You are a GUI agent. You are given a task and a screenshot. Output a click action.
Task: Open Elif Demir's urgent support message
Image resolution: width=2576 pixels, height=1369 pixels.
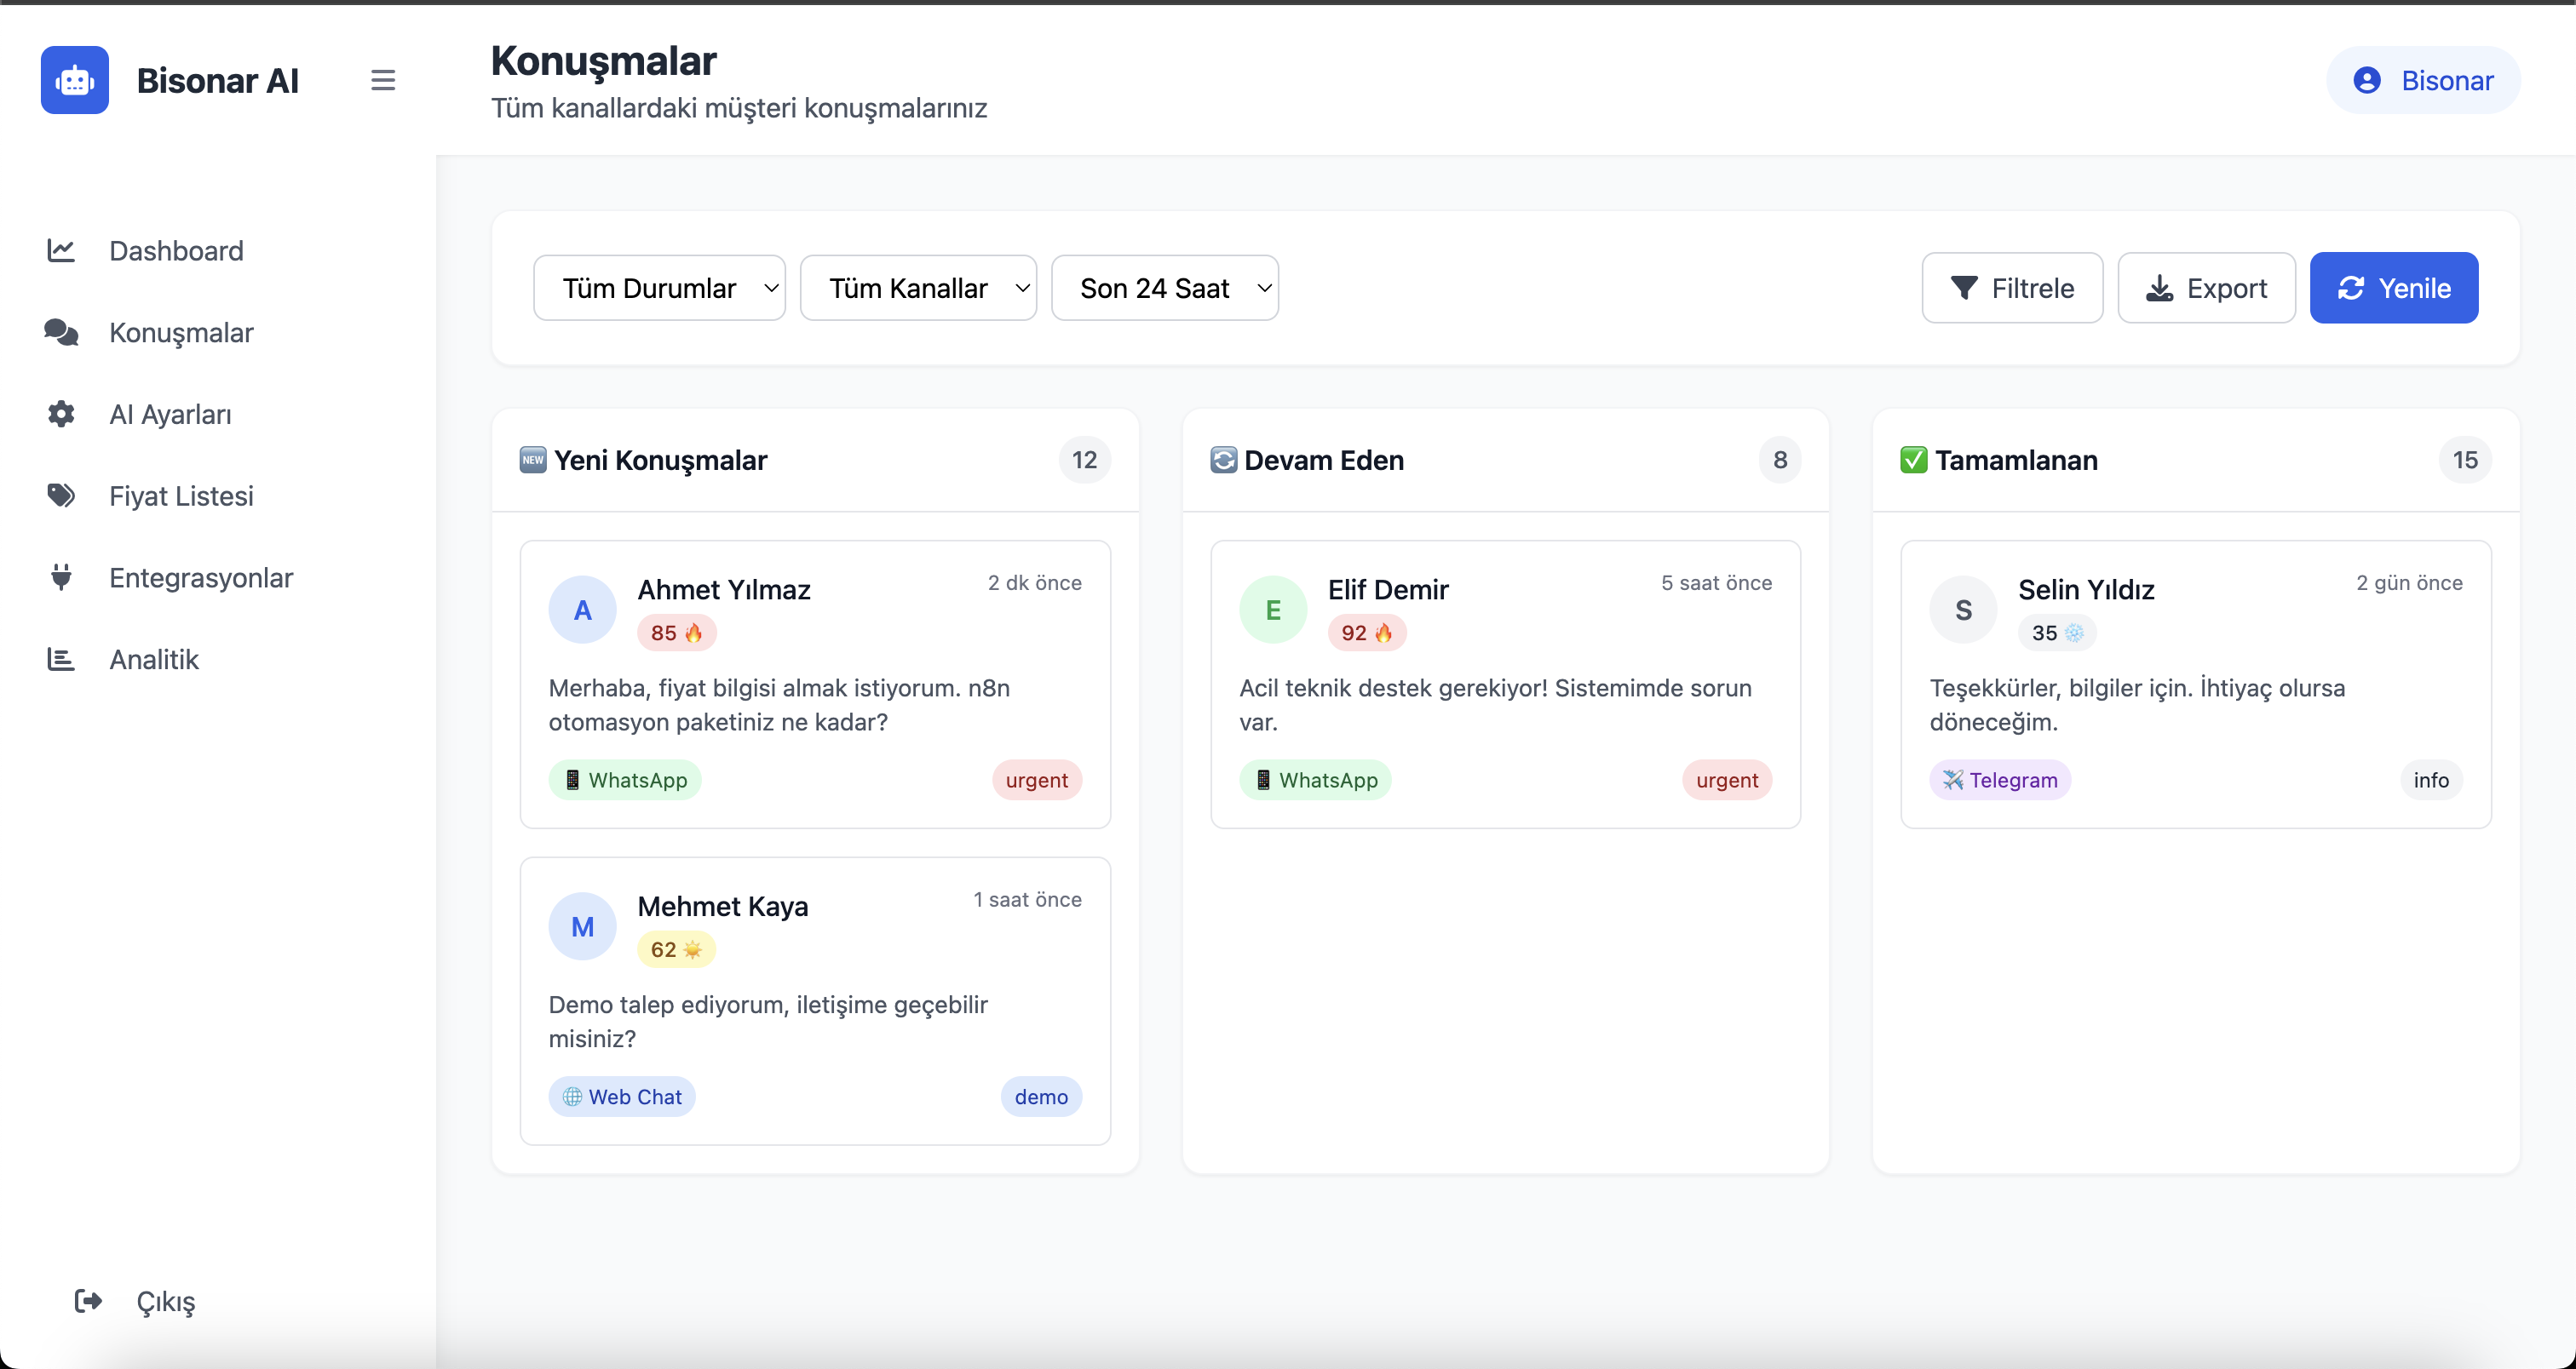(x=1496, y=704)
